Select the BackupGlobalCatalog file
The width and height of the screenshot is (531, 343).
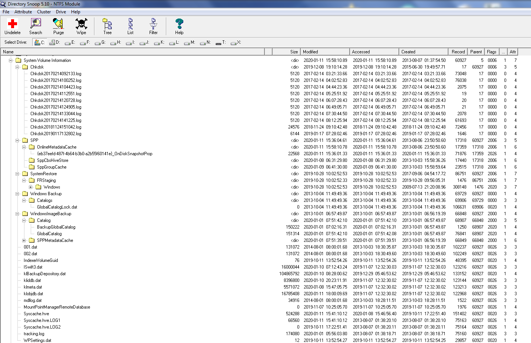pyautogui.click(x=56, y=227)
